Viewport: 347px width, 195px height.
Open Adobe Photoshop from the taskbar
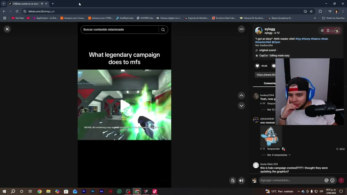(93, 191)
